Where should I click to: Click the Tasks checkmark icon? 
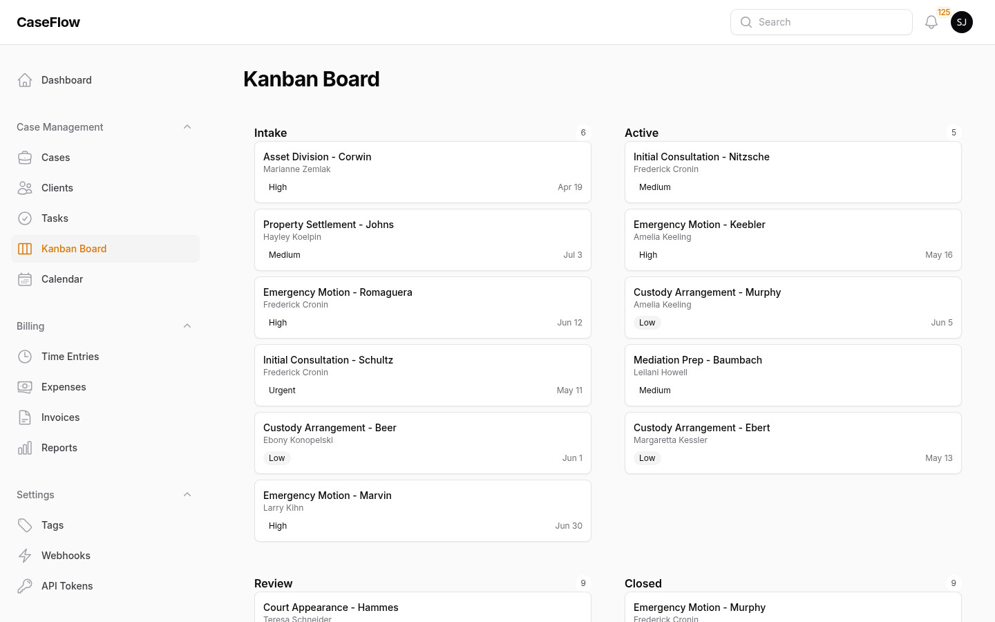click(x=25, y=218)
